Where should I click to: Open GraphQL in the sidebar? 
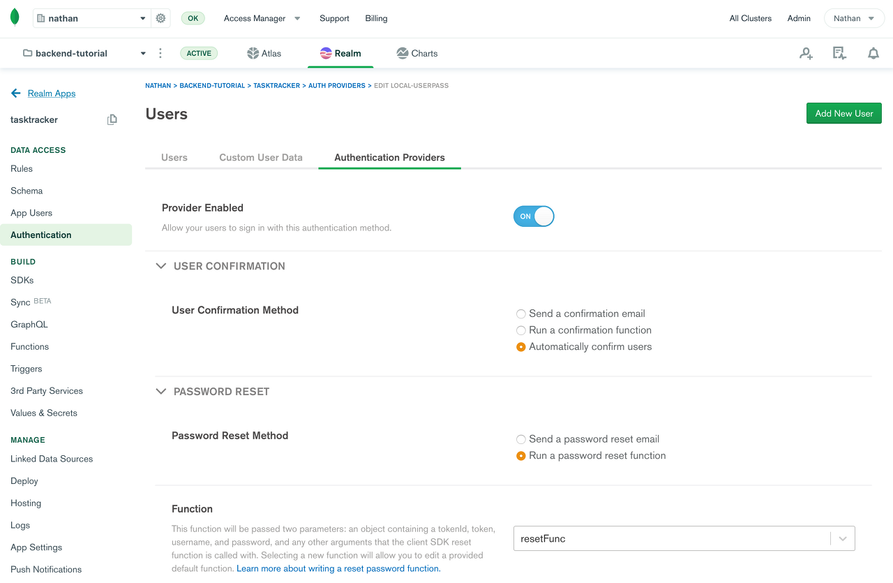29,324
